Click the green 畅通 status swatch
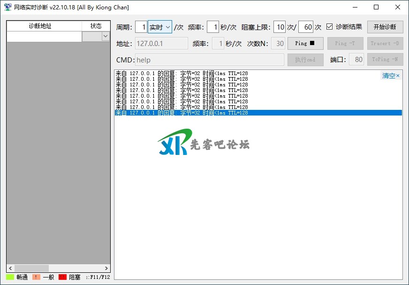Image resolution: width=409 pixels, height=285 pixels. click(x=10, y=277)
